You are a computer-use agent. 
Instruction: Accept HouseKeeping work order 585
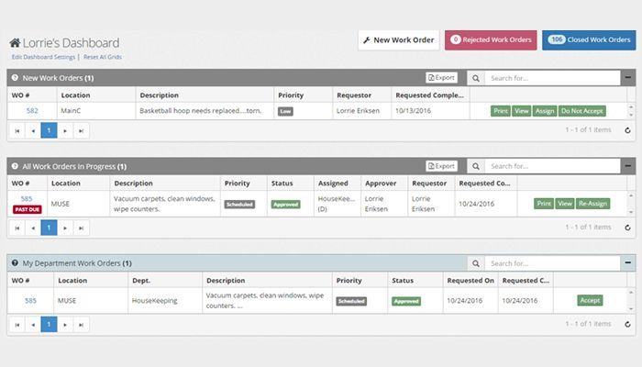point(590,300)
